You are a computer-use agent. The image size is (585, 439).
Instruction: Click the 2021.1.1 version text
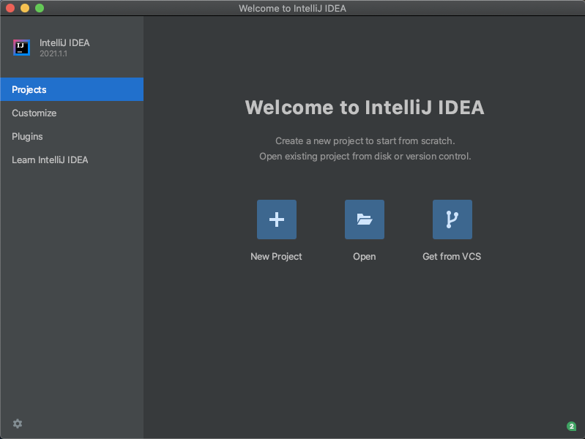click(x=53, y=53)
